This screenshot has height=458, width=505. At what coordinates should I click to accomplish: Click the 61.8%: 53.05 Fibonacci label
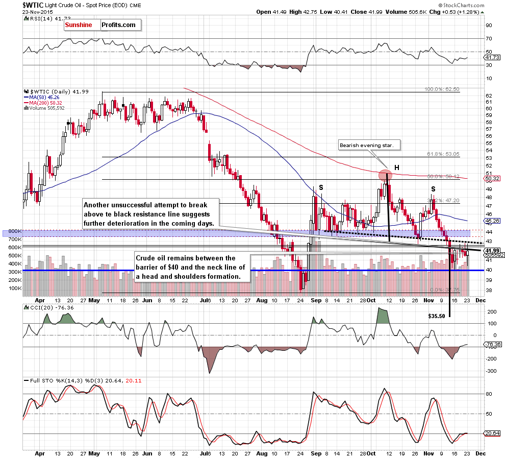click(443, 154)
